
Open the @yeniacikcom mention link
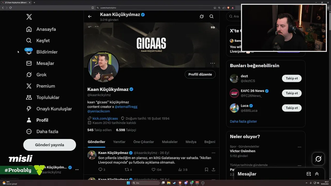point(99,111)
